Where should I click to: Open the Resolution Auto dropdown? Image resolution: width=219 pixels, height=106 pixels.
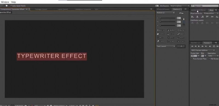pos(213,56)
